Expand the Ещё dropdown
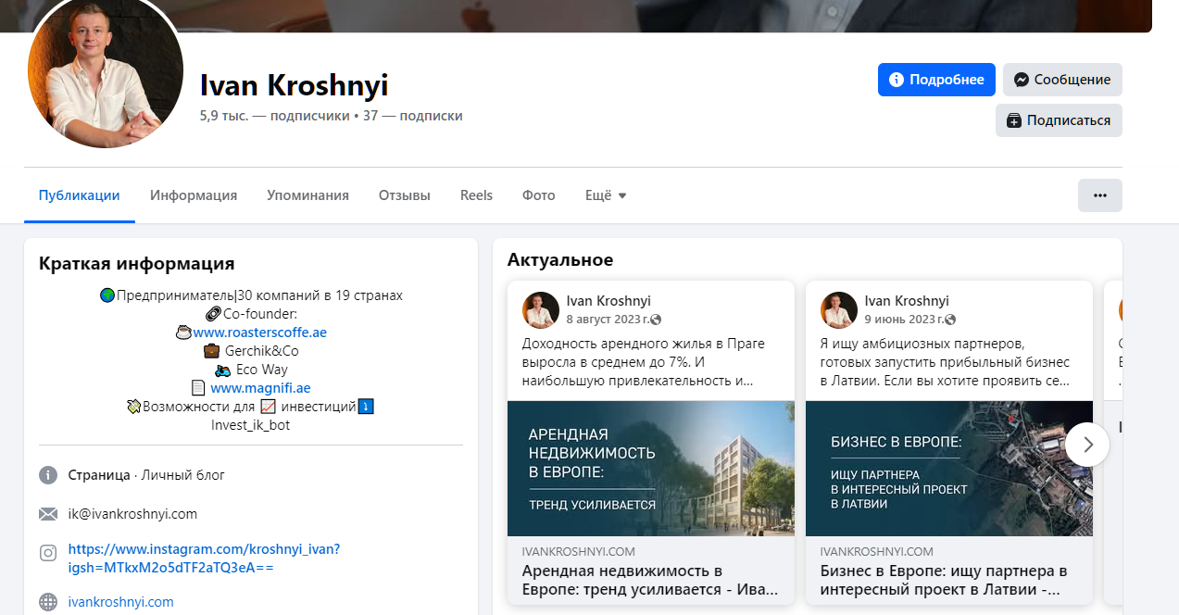Image resolution: width=1179 pixels, height=615 pixels. (x=606, y=195)
